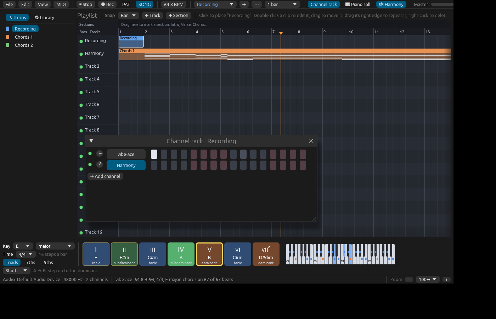Mute the Harmony playlist track

tap(81, 54)
